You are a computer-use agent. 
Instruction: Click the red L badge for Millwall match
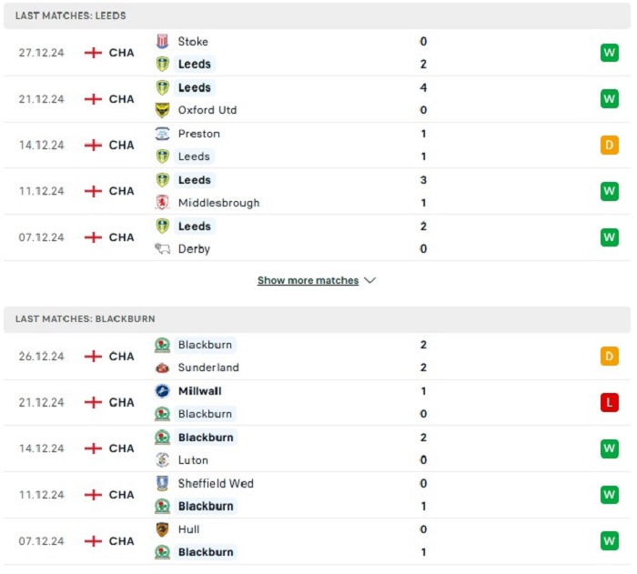click(610, 403)
